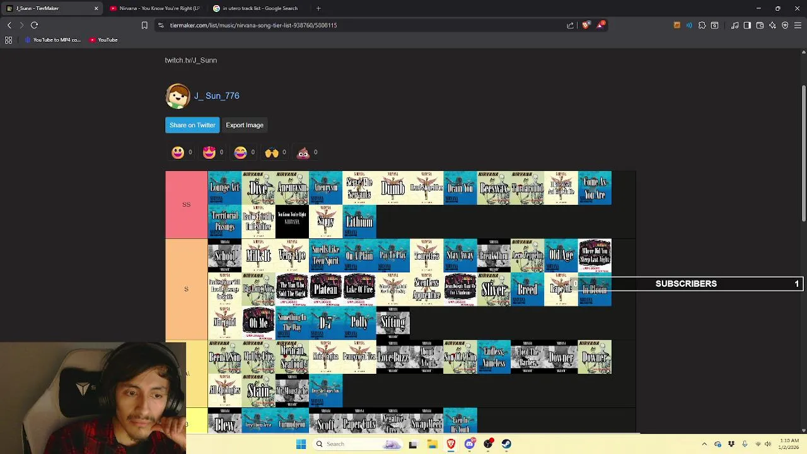
Task: Select the Dumb song tile
Action: [393, 188]
